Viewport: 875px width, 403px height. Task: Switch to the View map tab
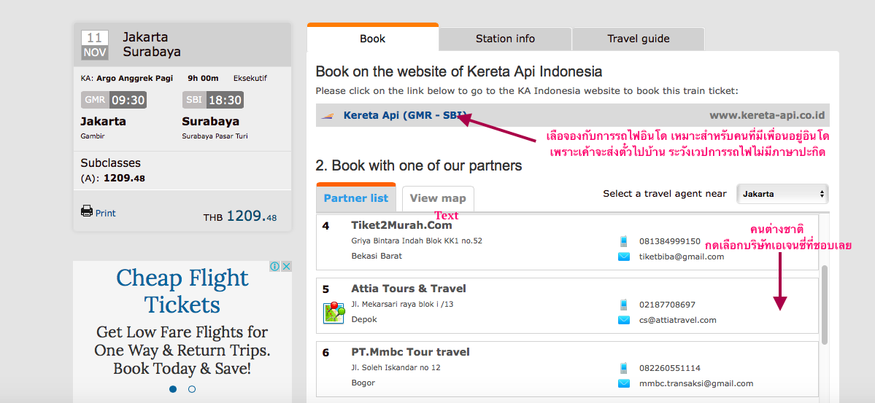(x=438, y=198)
